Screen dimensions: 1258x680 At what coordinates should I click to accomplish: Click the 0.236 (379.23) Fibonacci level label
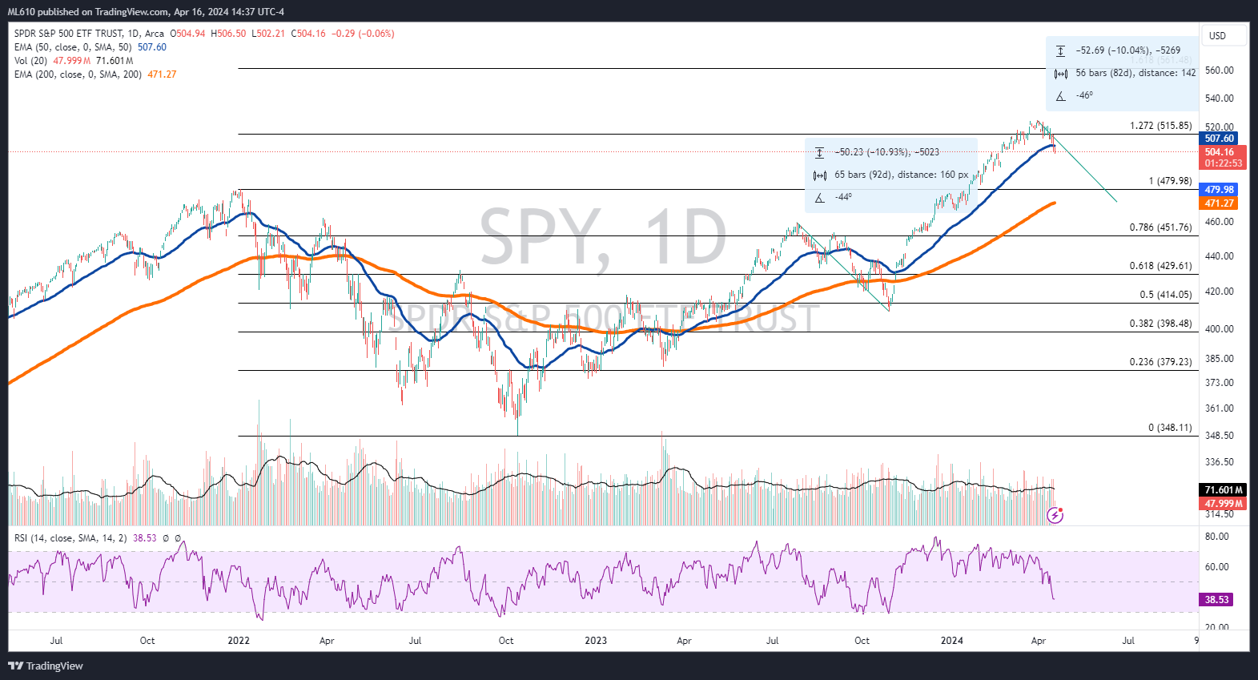coord(1160,362)
